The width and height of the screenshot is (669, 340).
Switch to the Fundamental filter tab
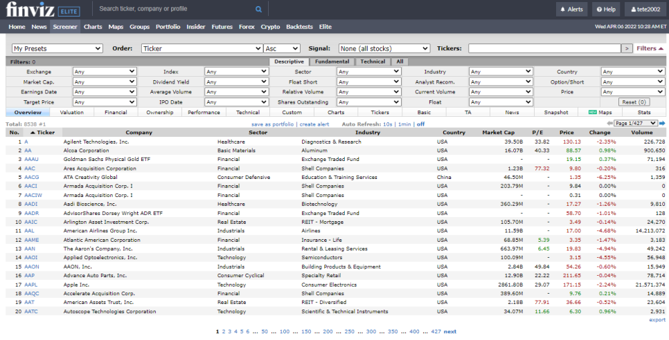(332, 62)
